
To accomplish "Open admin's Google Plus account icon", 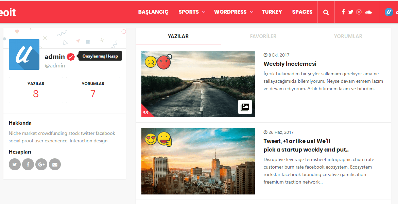I will 41,164.
